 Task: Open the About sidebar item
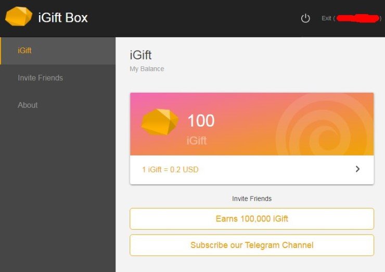tap(28, 105)
